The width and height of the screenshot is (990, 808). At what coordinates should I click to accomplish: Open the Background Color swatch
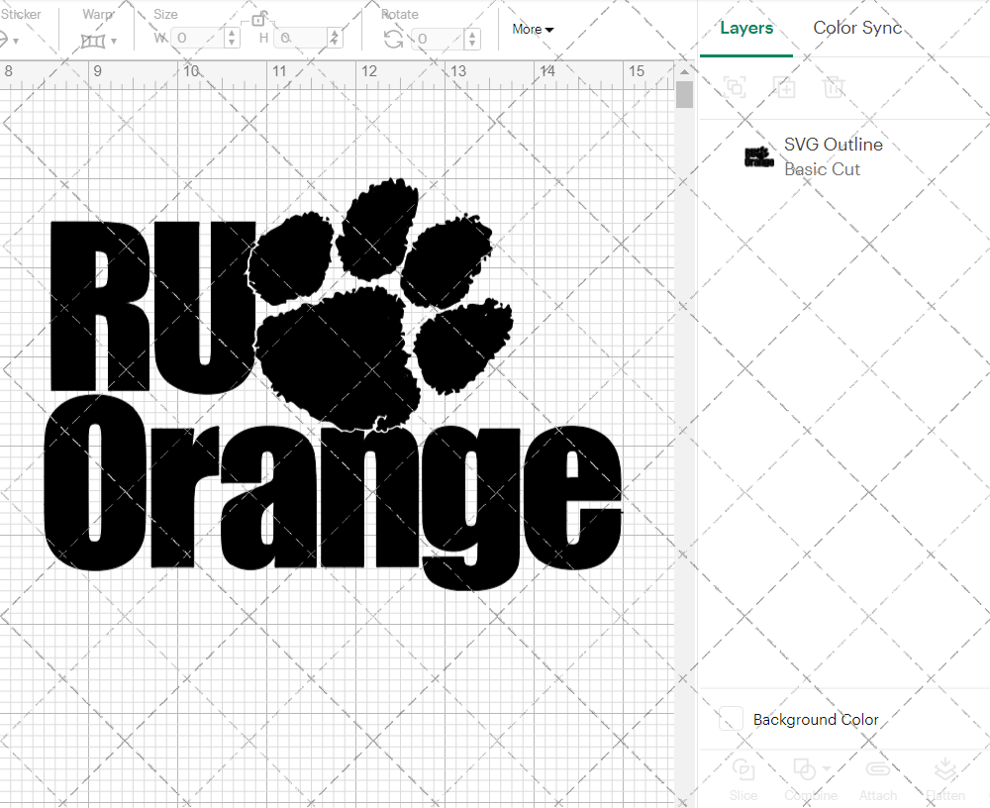(x=731, y=720)
